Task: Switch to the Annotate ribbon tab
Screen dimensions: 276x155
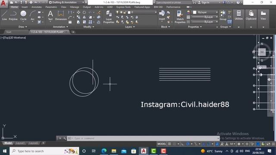Action: [36, 7]
